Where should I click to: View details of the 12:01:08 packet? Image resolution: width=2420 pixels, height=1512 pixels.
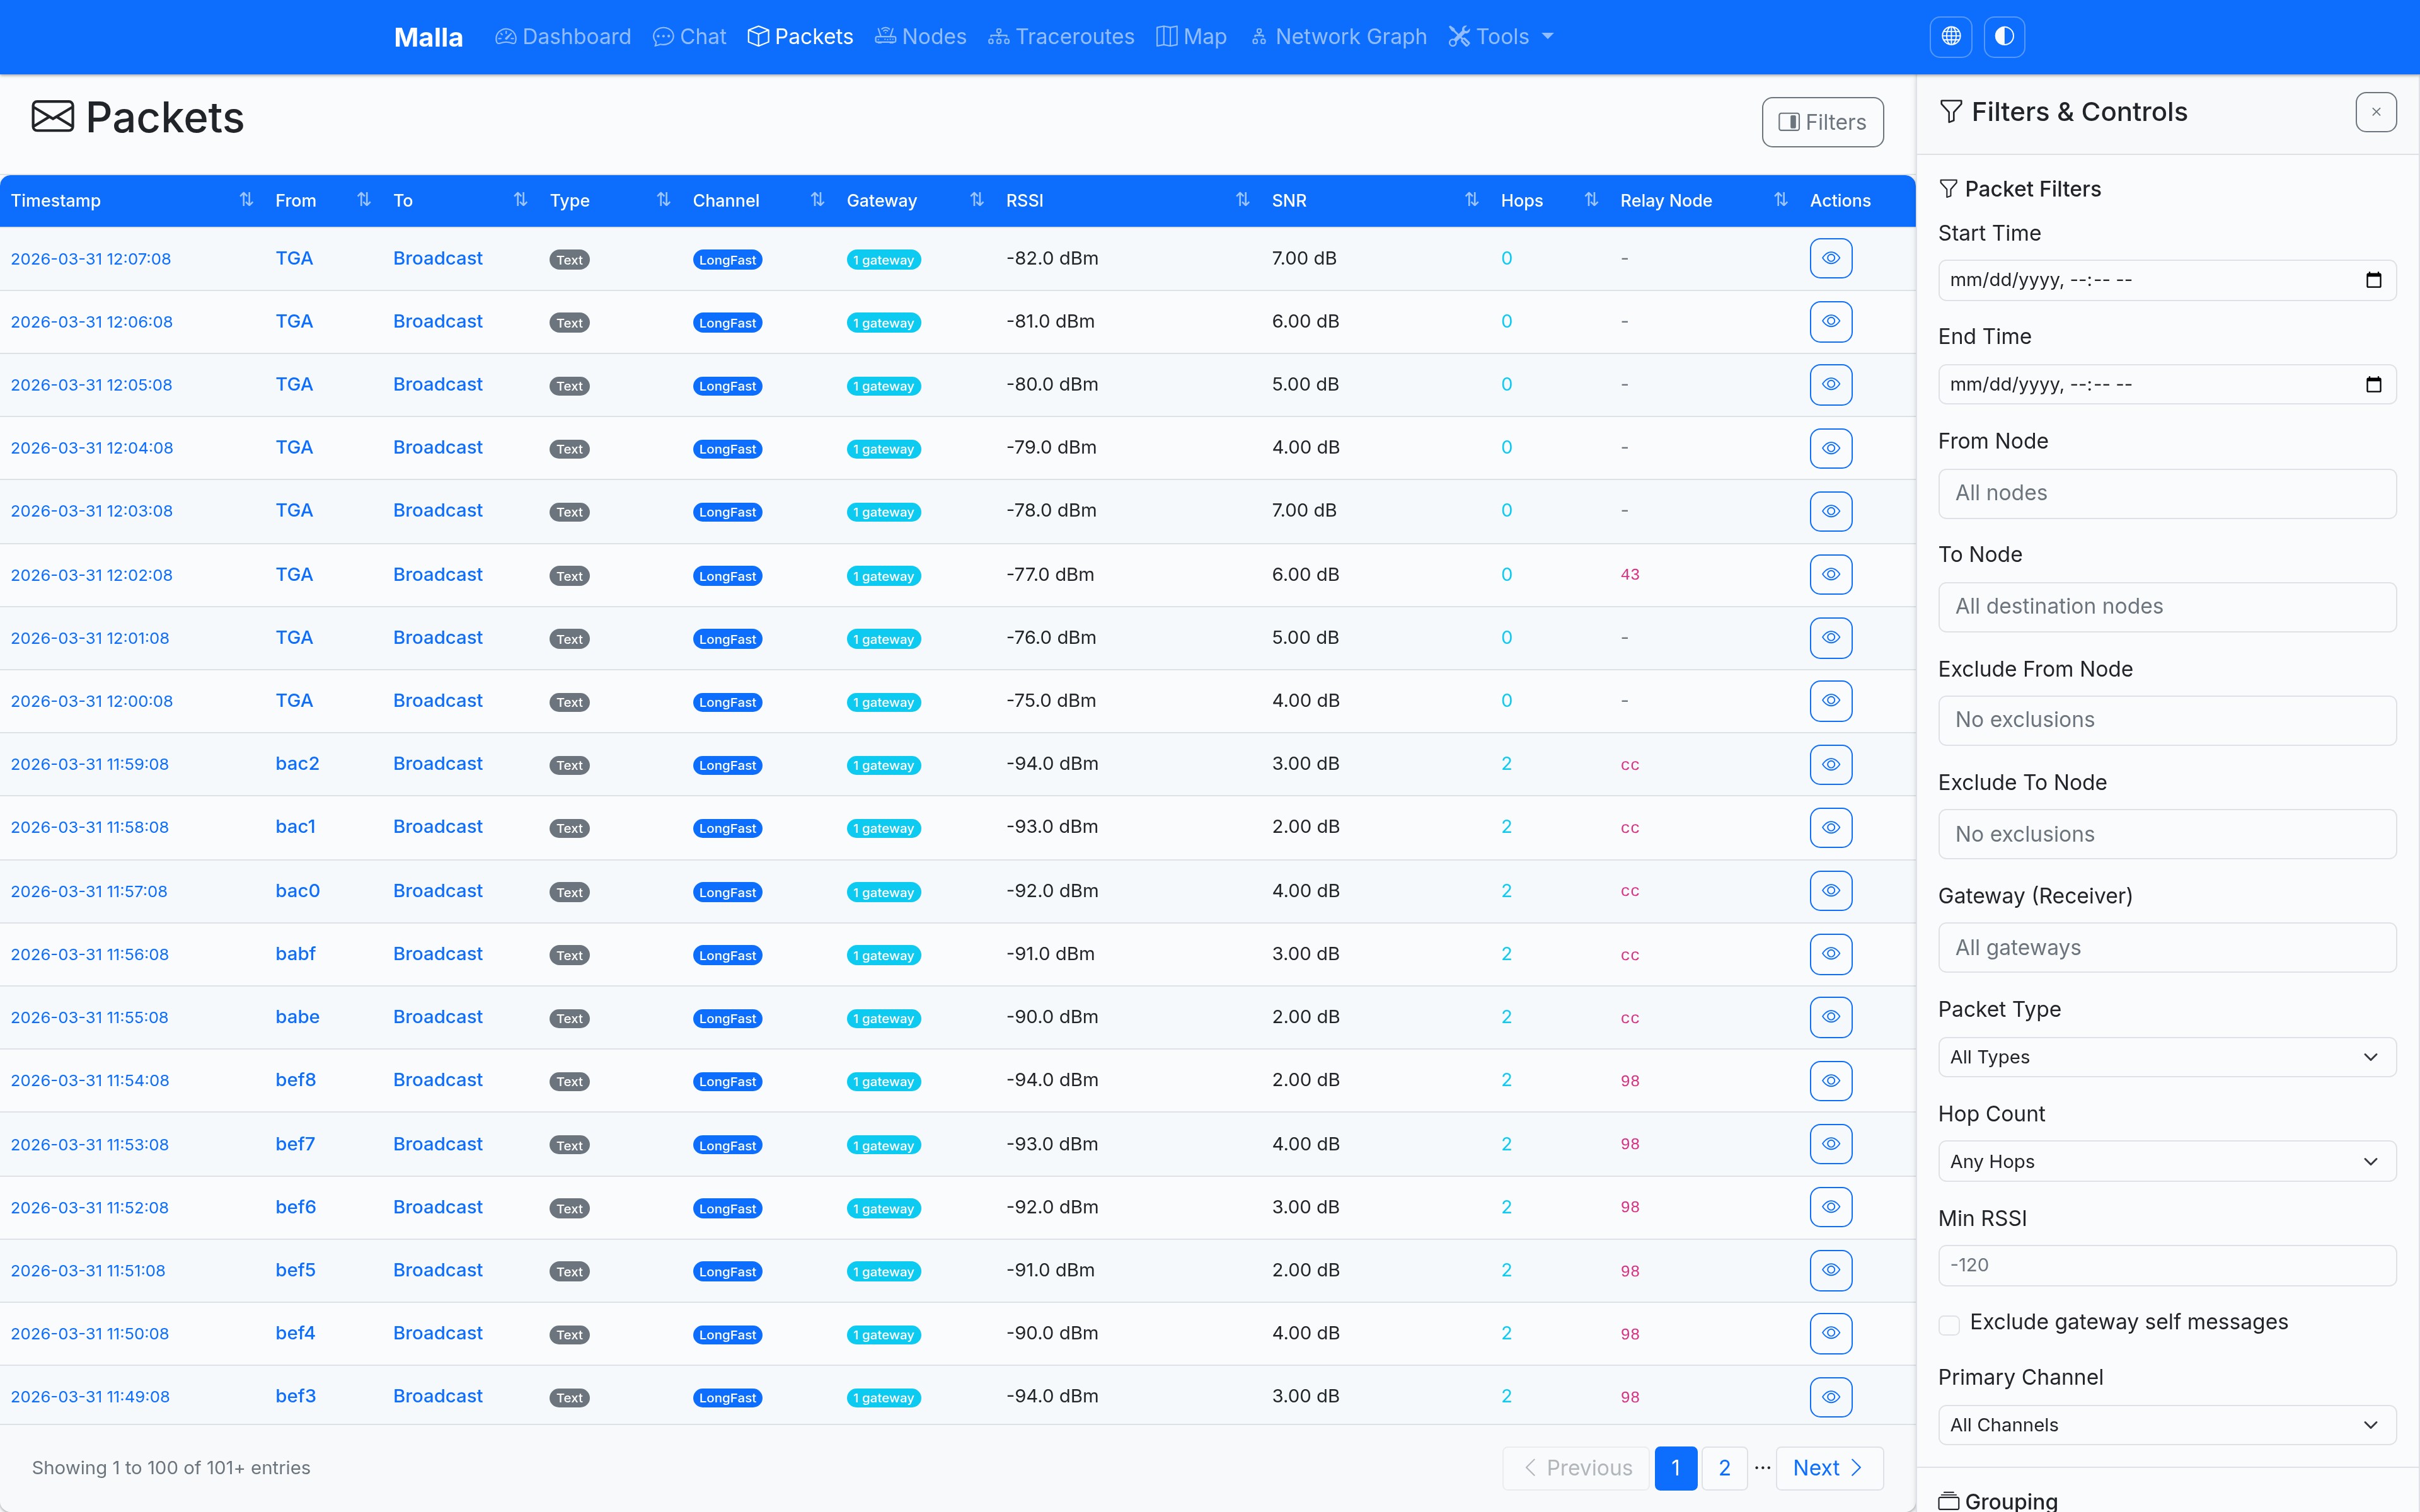pyautogui.click(x=1830, y=637)
